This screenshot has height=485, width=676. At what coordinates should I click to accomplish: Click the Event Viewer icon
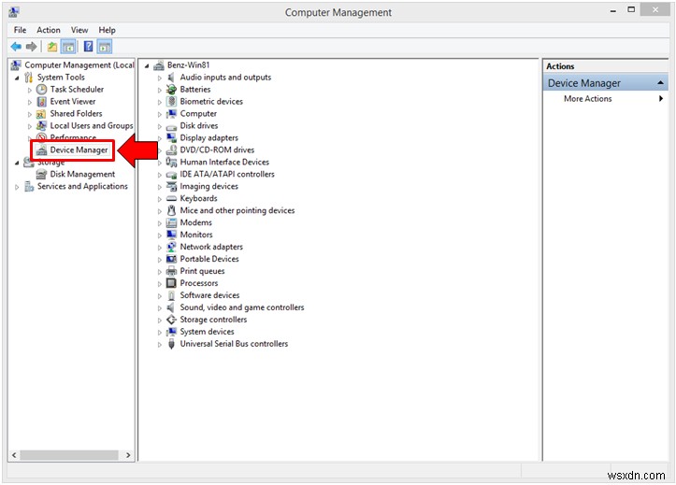click(x=41, y=102)
